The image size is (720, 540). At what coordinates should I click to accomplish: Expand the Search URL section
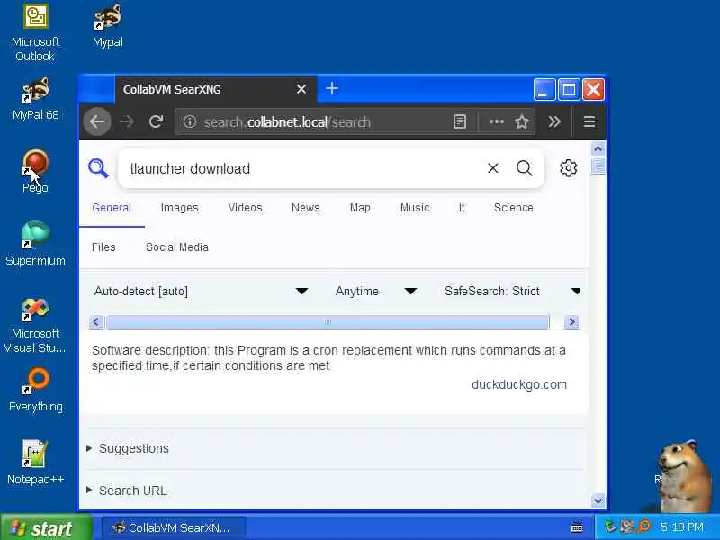click(x=127, y=490)
